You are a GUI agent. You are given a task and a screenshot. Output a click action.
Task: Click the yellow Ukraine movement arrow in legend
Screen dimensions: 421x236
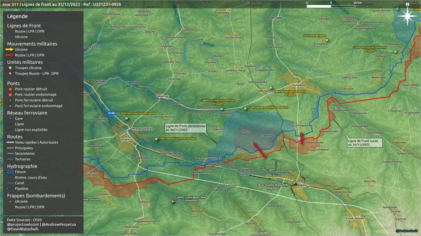9,50
